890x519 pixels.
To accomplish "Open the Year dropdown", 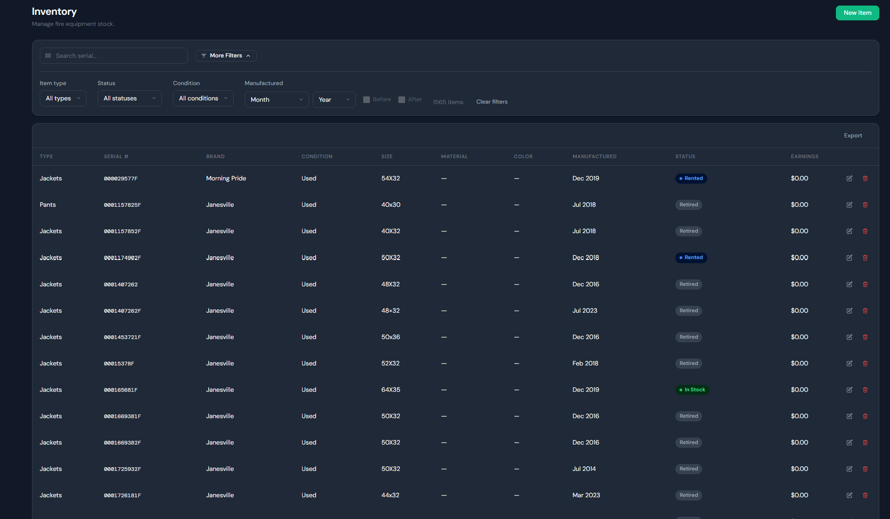I will coord(334,99).
